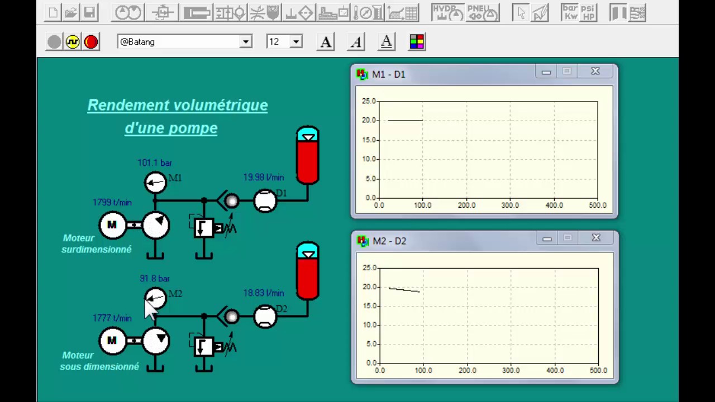Apply italic text formatting

pos(356,42)
